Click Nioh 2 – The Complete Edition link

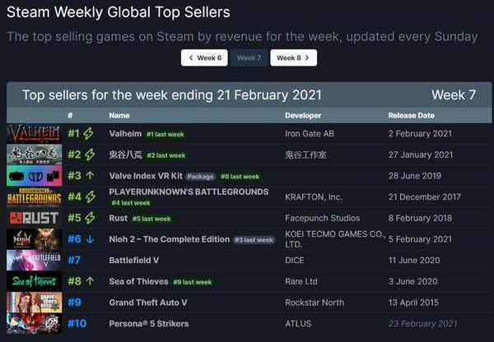pyautogui.click(x=169, y=239)
